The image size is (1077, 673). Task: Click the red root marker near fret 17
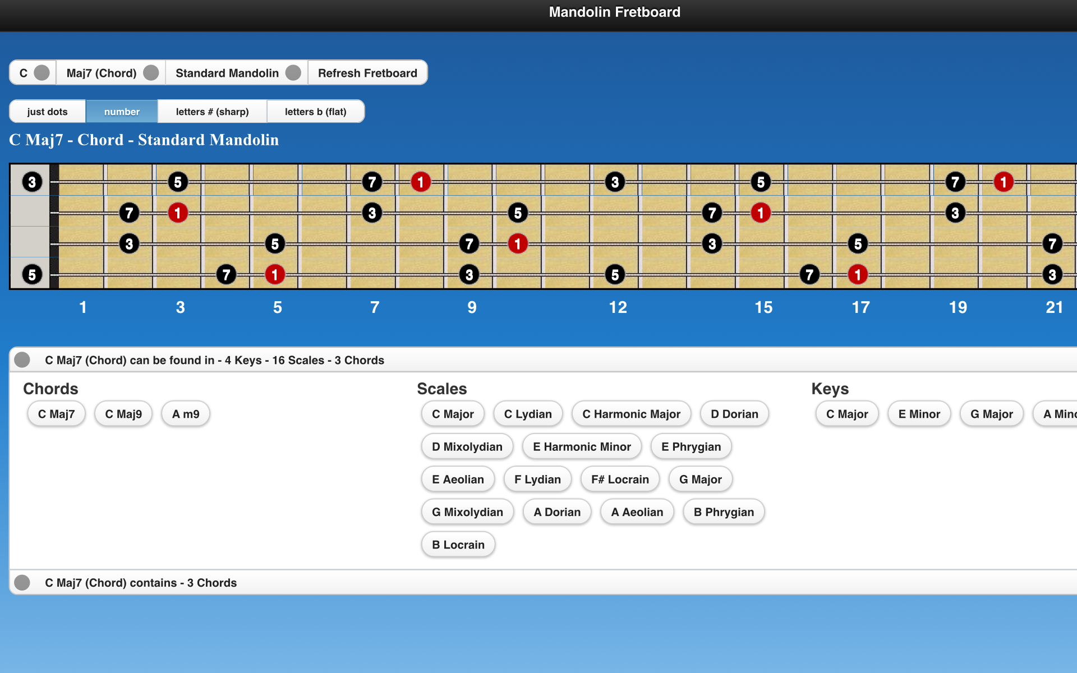coord(858,274)
